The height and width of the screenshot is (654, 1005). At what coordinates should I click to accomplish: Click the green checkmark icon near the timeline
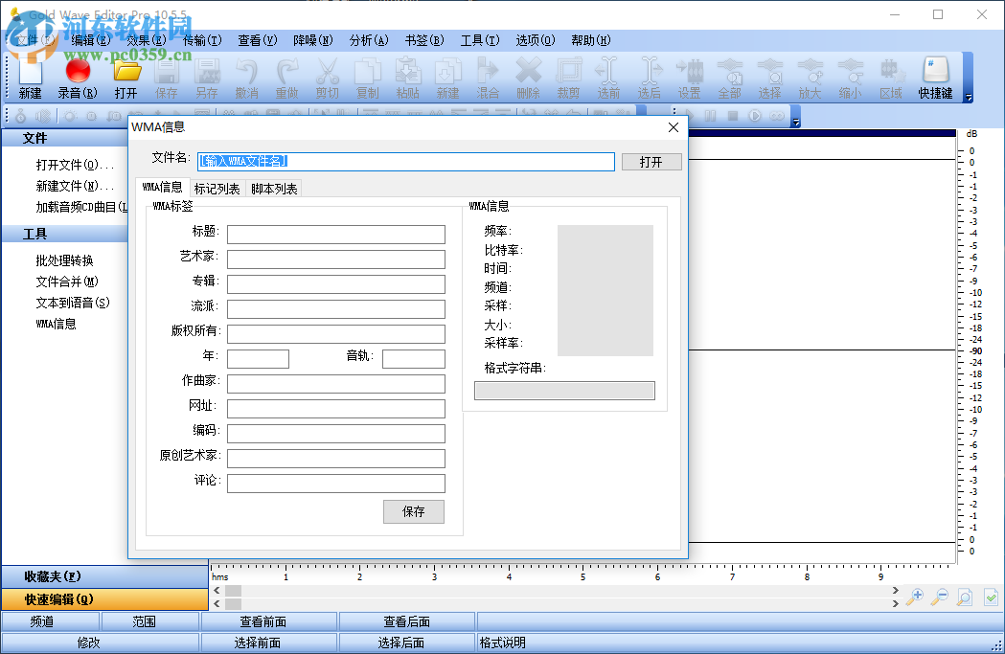tap(991, 597)
